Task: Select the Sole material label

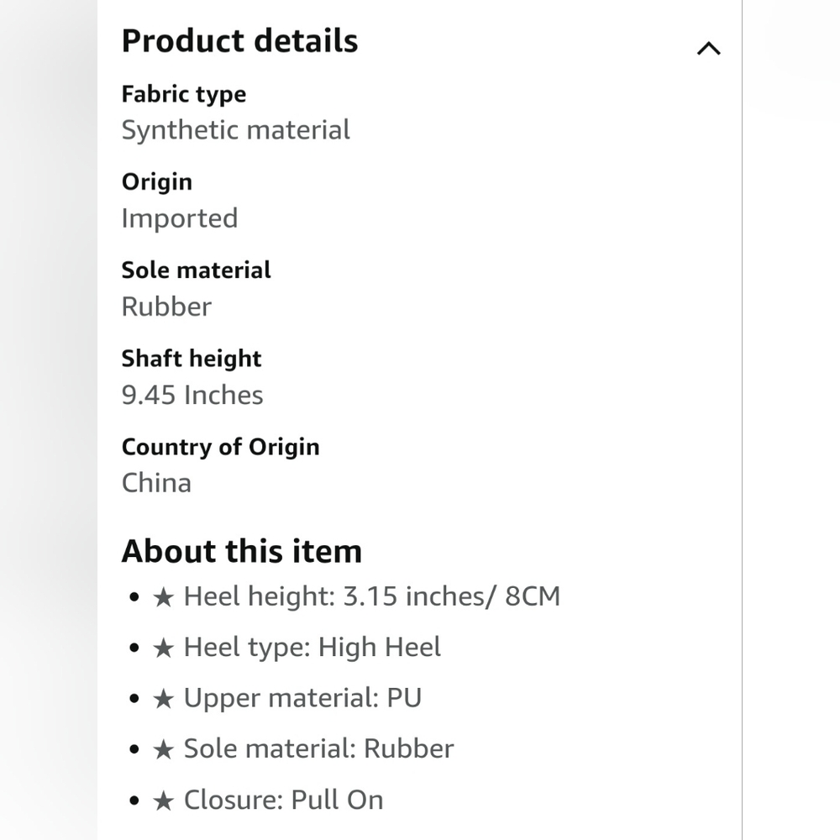Action: coord(196,270)
